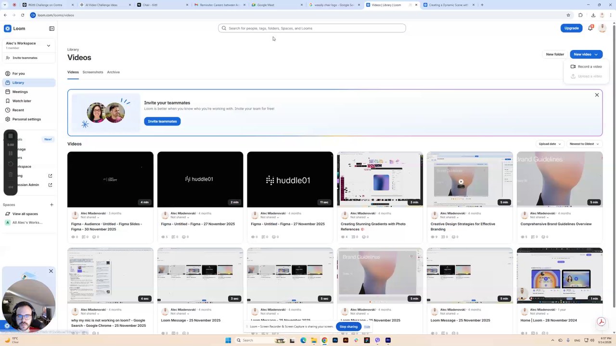Switch to the Archive tab
Image resolution: width=616 pixels, height=346 pixels.
tap(113, 72)
